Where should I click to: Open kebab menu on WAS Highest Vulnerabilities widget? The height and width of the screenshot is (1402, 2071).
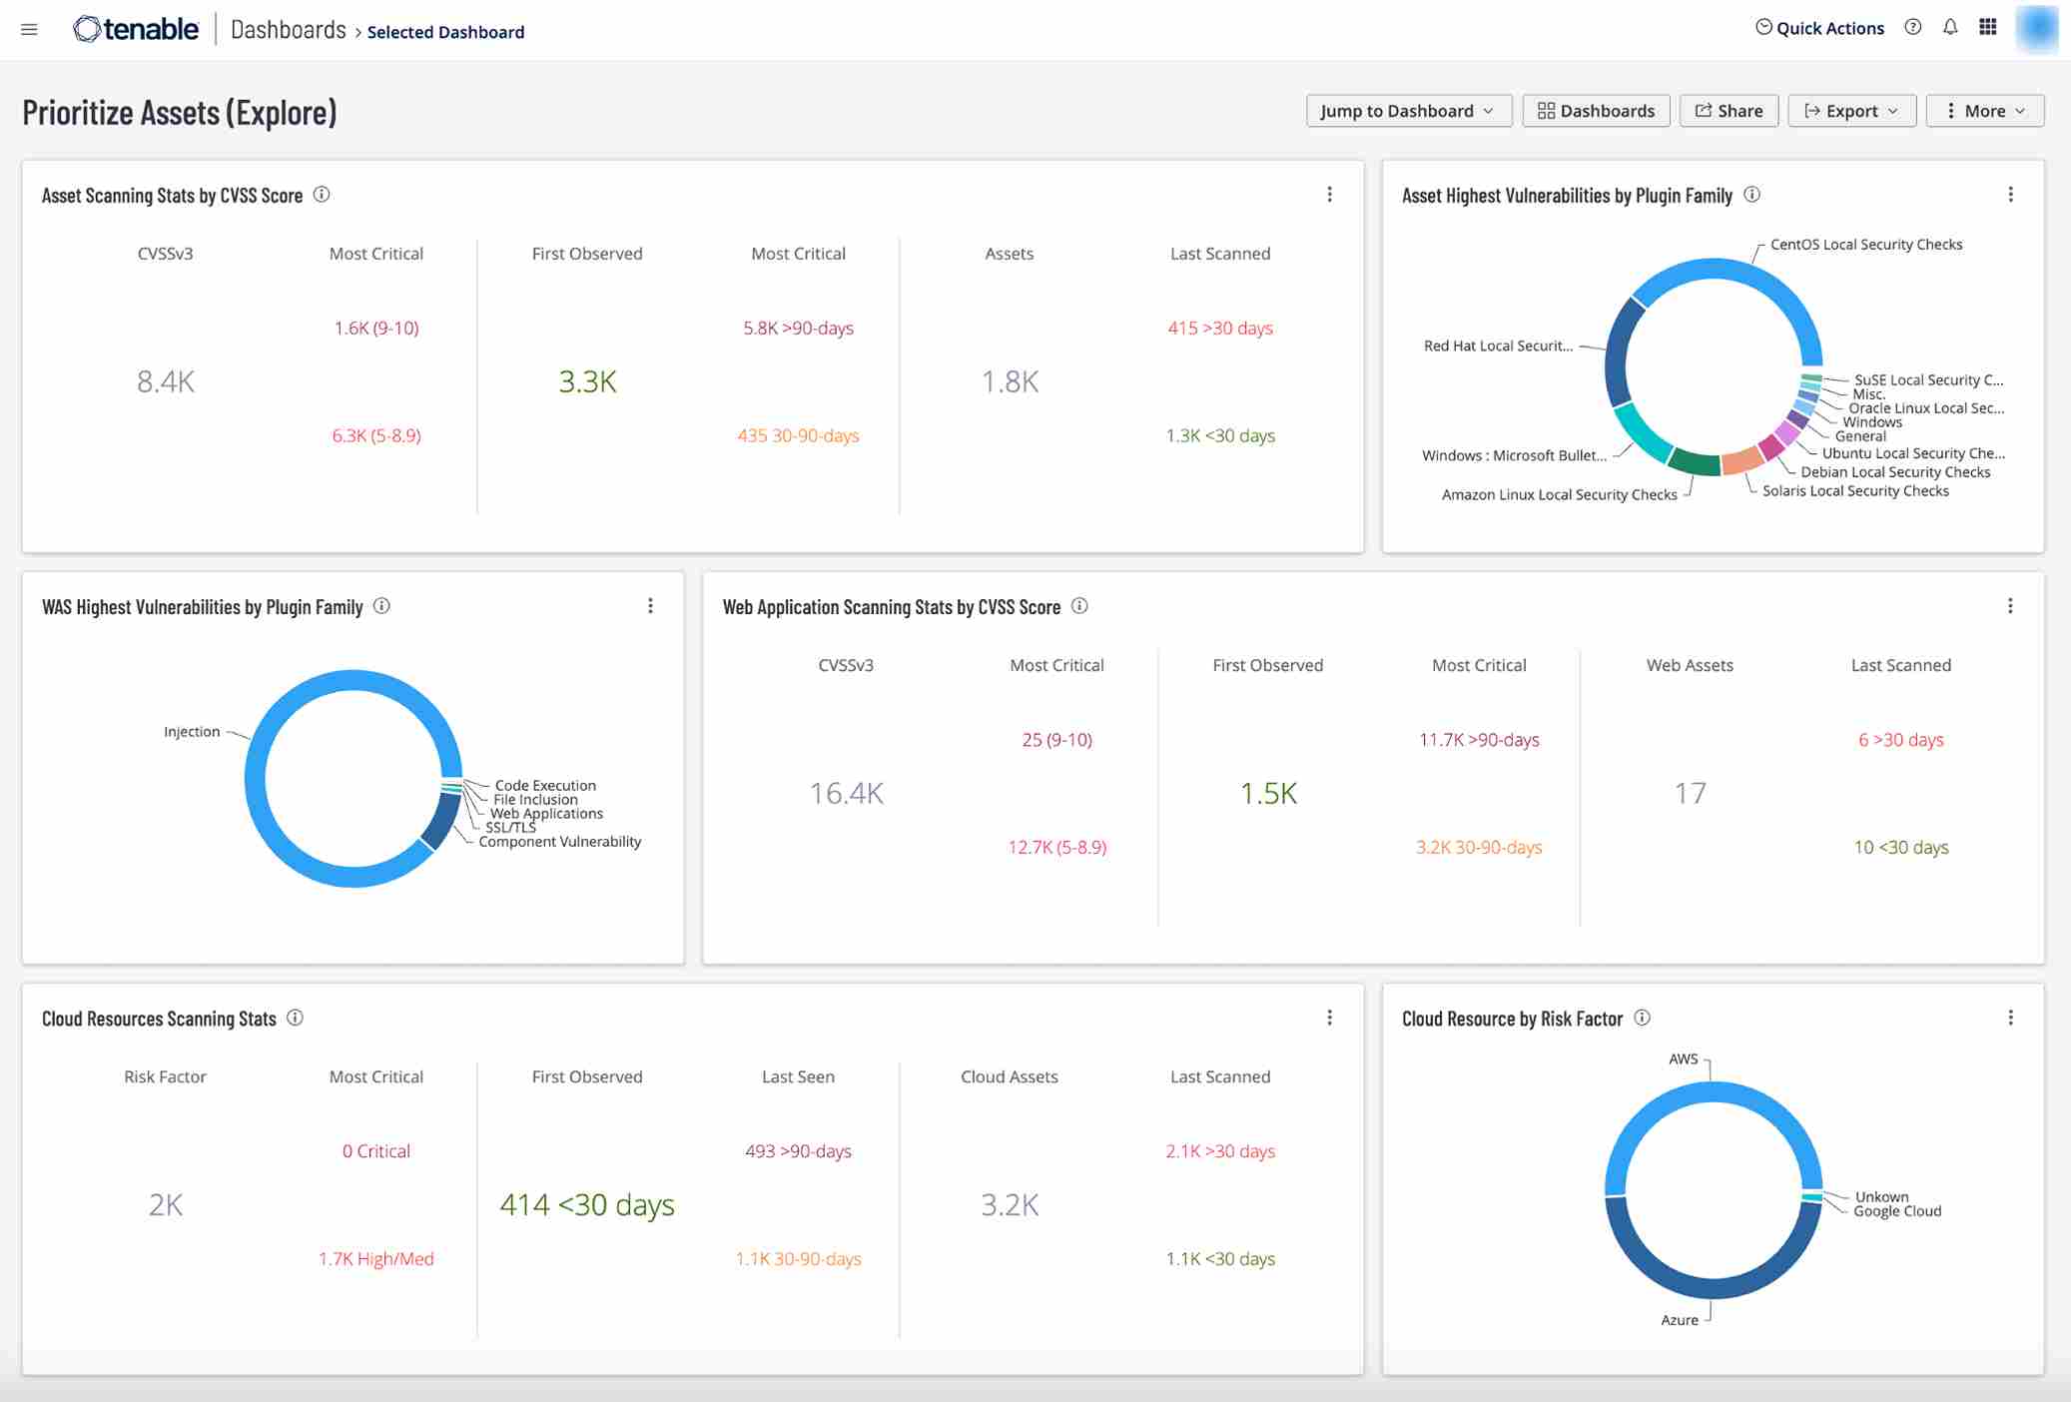pyautogui.click(x=651, y=606)
